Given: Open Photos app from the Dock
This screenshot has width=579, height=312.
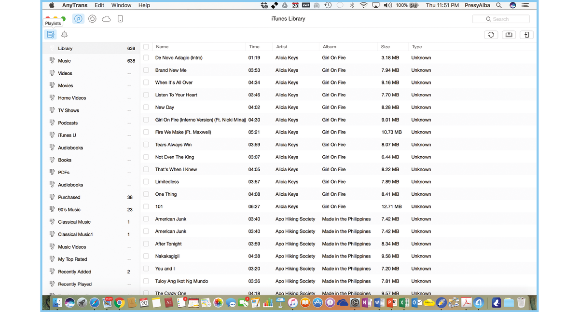Looking at the screenshot, I should (x=219, y=302).
